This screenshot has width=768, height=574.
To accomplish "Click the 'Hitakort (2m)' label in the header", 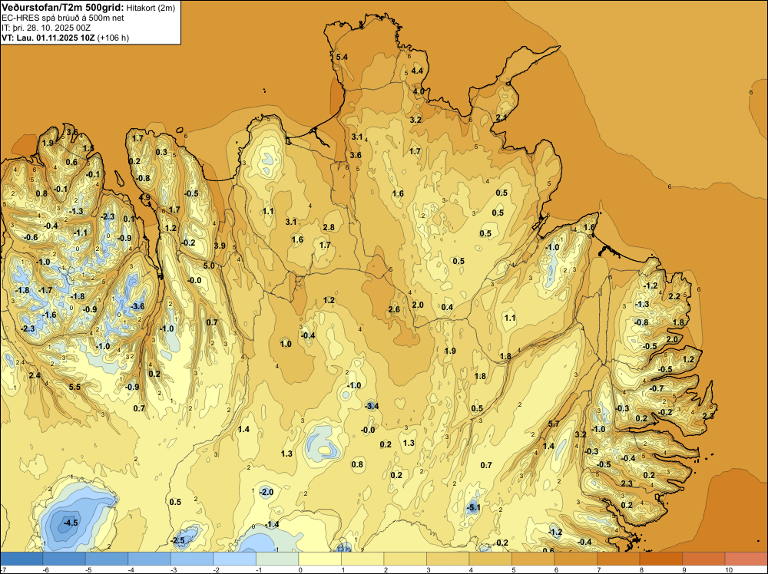I will 151,8.
